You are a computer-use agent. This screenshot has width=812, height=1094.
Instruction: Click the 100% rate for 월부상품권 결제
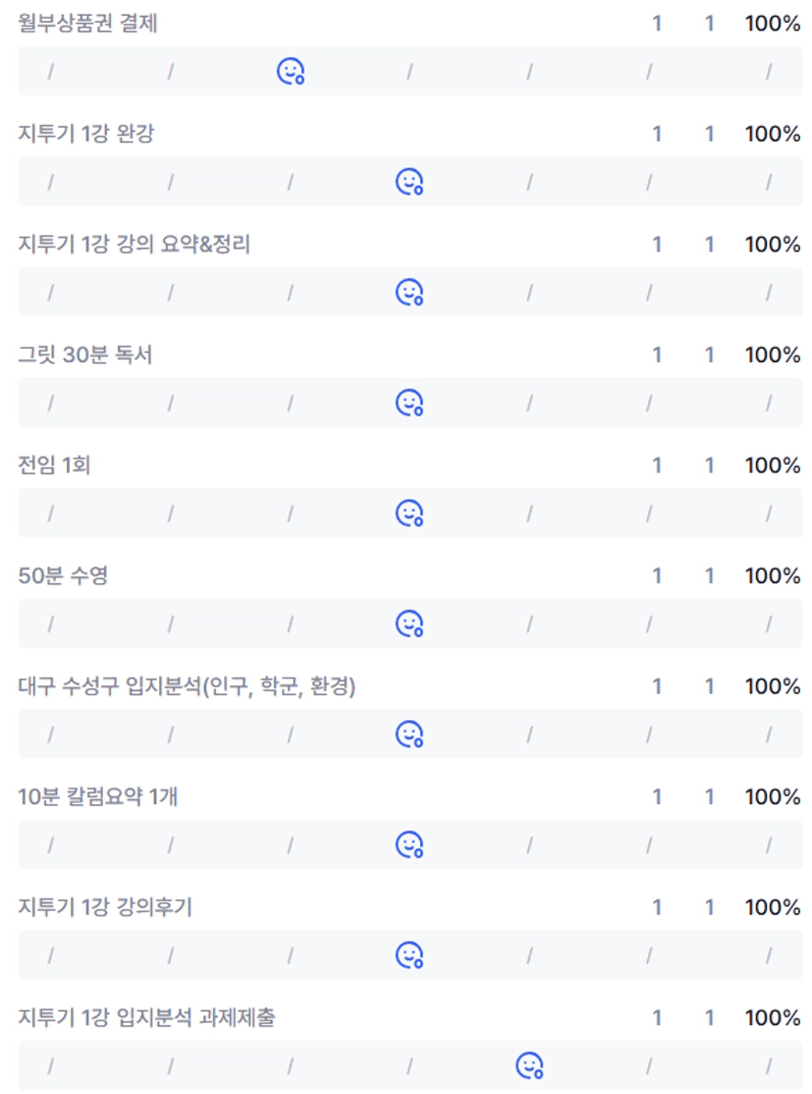tap(773, 24)
